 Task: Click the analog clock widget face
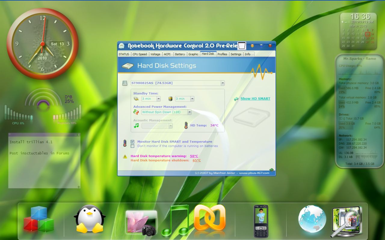point(42,44)
